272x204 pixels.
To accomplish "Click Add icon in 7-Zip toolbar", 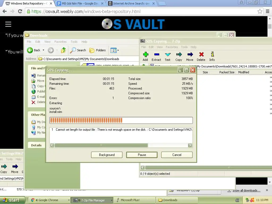I will pos(145,57).
